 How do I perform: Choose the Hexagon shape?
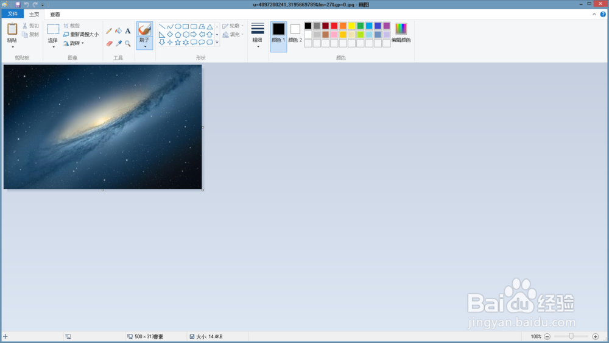click(x=186, y=35)
